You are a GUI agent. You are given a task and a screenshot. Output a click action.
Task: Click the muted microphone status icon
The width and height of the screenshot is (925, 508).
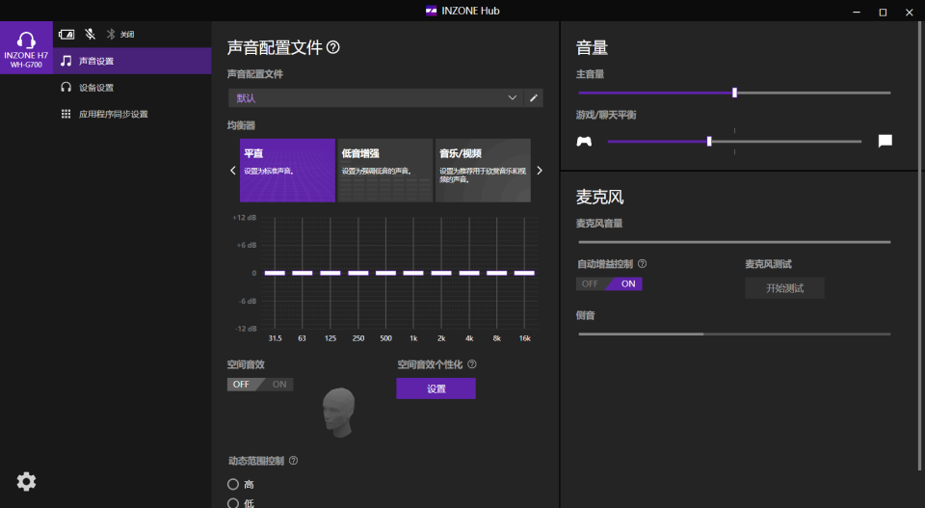tap(90, 35)
